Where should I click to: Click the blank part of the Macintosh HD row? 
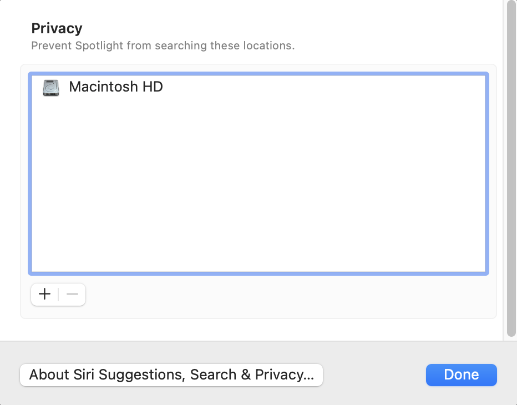click(323, 87)
